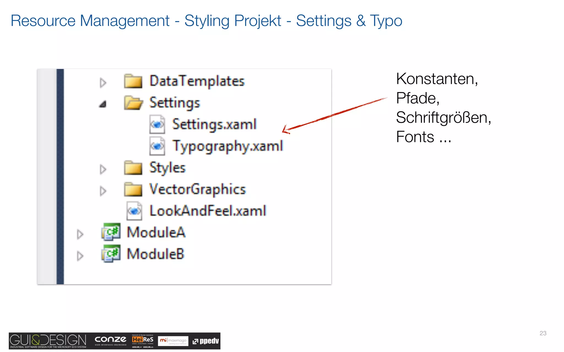Viewport: 564px width, 352px height.
Task: Click the VectorGraphics folder icon
Action: coord(133,189)
